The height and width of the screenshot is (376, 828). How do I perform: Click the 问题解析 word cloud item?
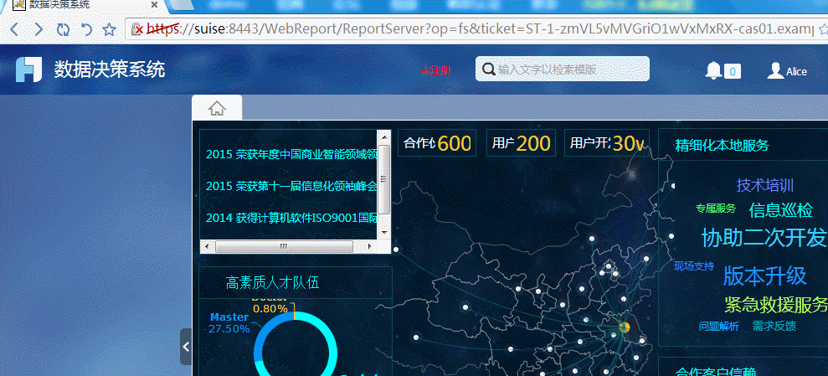(x=719, y=327)
